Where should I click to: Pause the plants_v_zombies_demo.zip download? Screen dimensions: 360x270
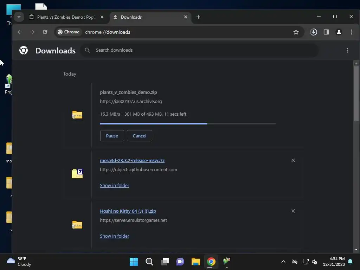(x=112, y=136)
